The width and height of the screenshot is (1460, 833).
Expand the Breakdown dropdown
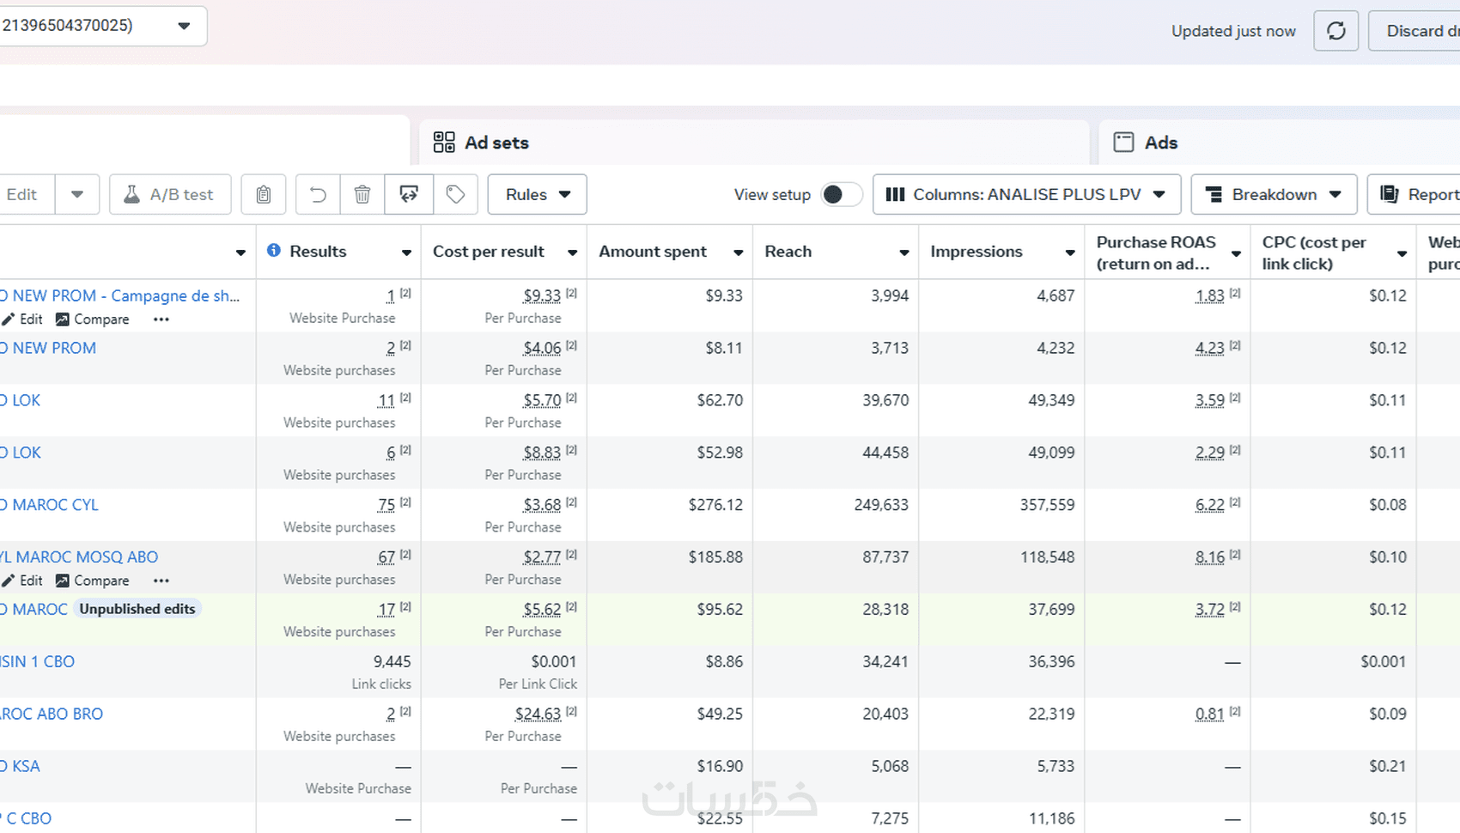(x=1274, y=195)
